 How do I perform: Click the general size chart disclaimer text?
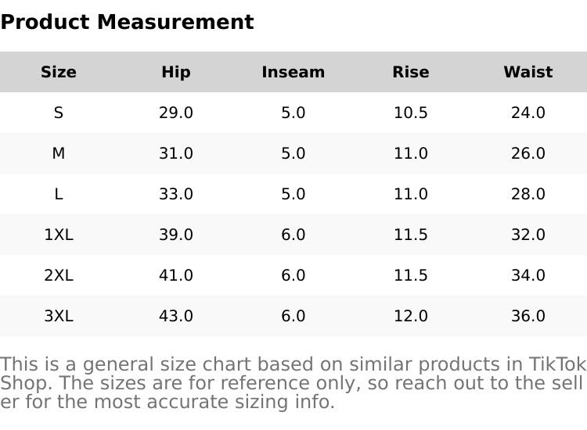pyautogui.click(x=293, y=383)
